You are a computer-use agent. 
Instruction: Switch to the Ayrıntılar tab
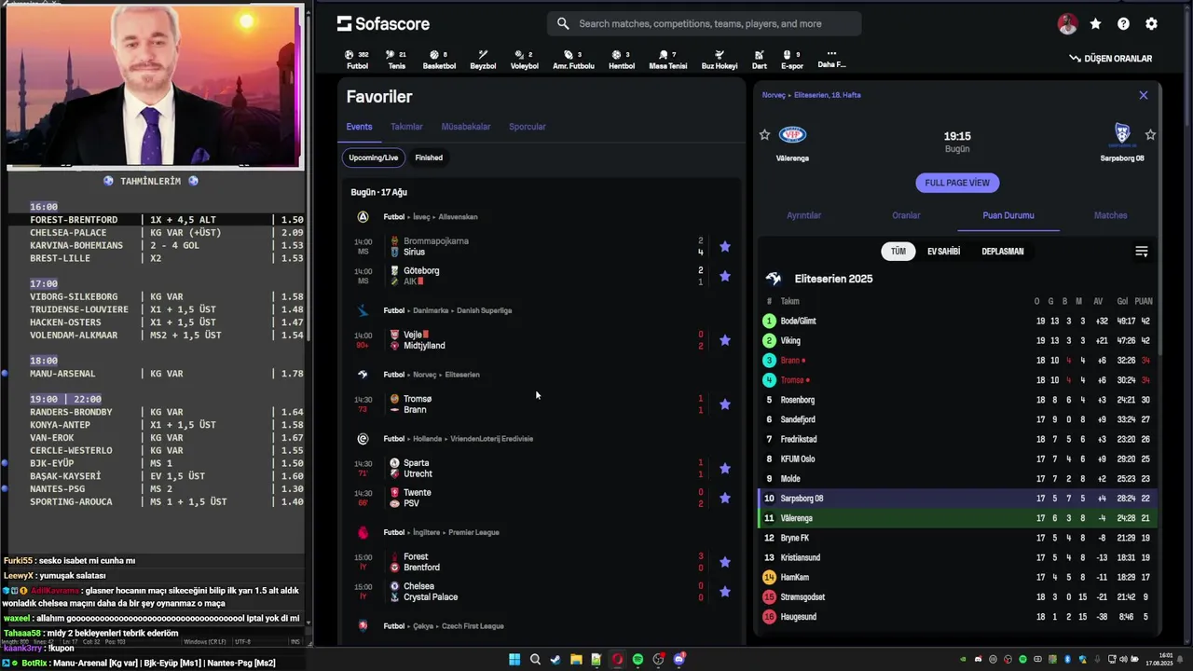[x=804, y=215]
